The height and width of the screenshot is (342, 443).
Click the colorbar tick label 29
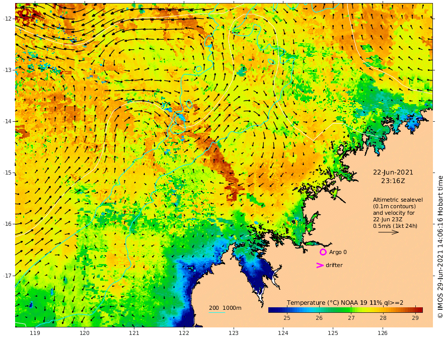415,318
